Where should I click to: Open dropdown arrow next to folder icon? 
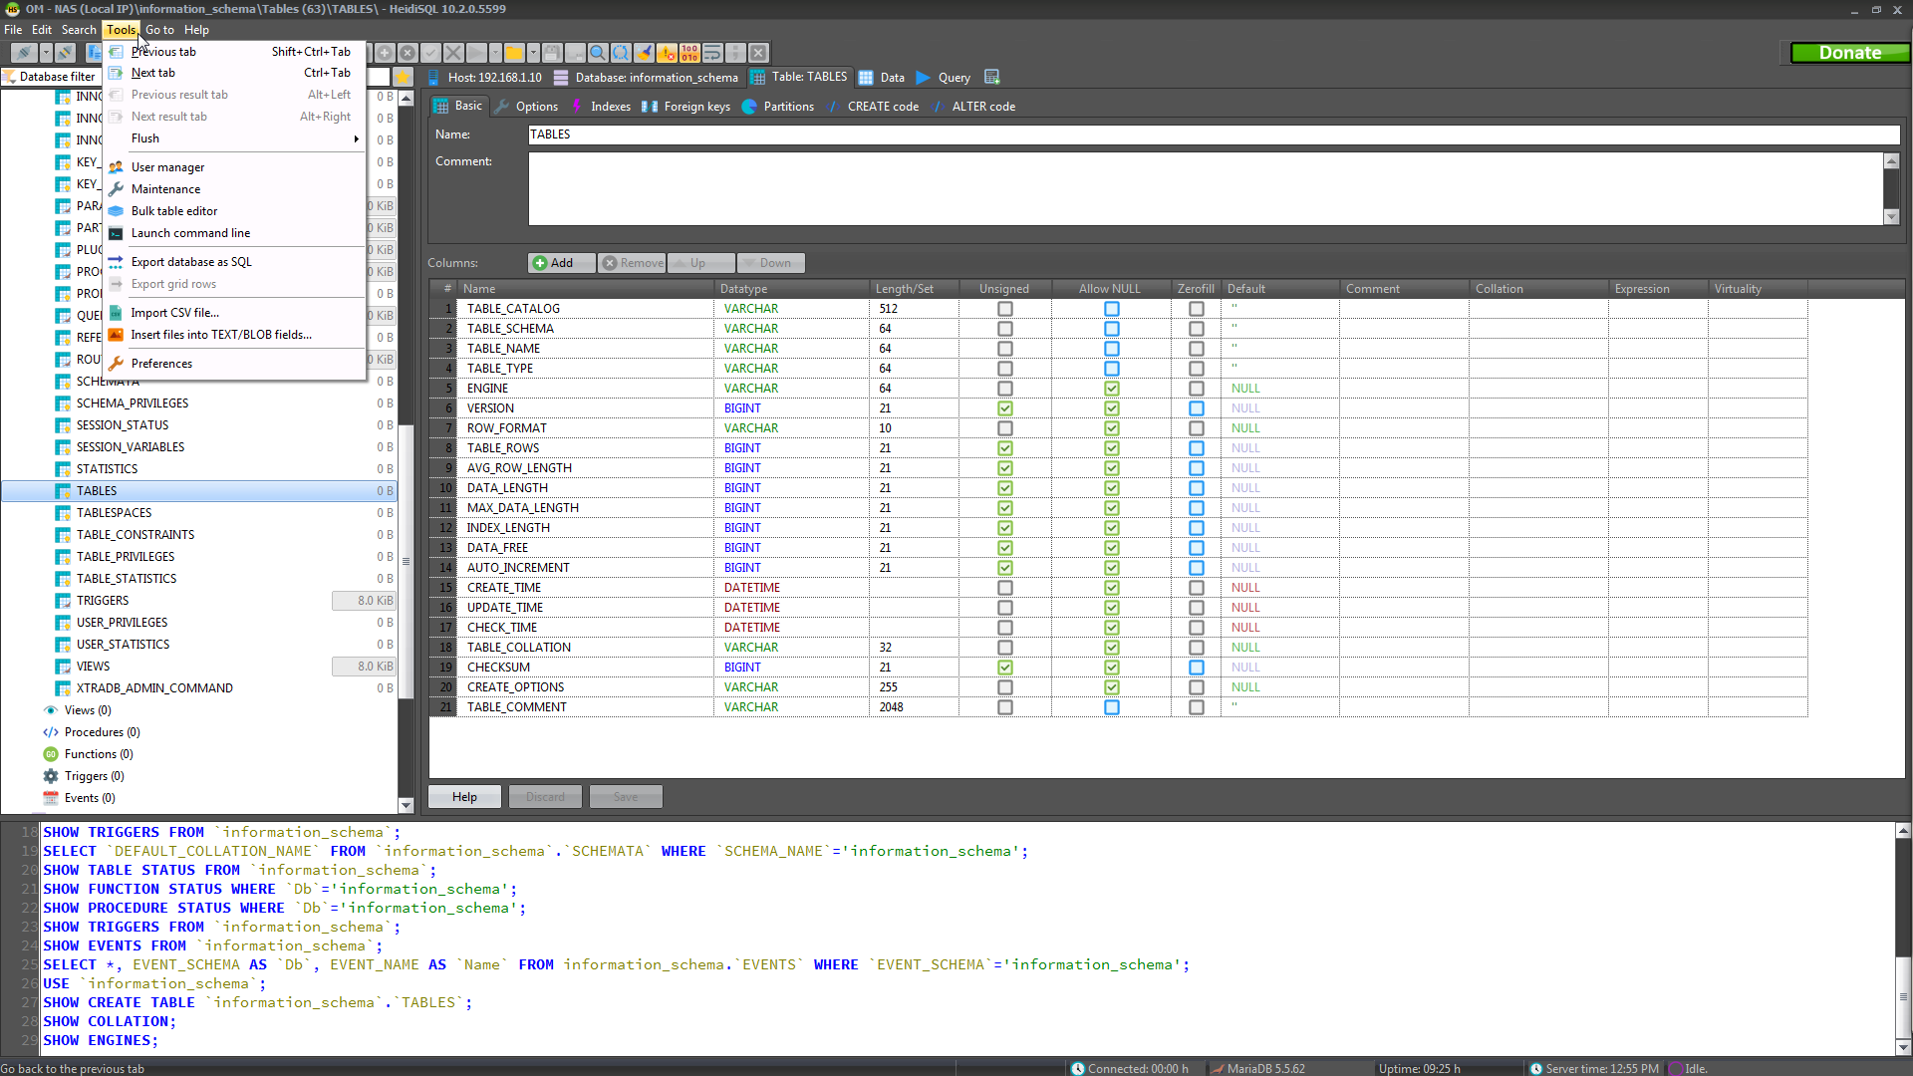click(x=533, y=53)
